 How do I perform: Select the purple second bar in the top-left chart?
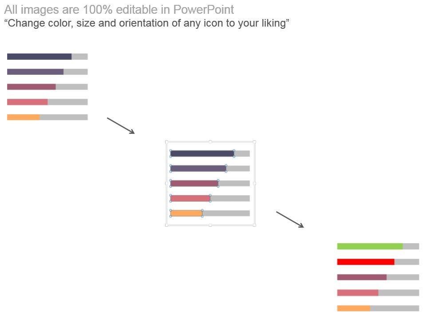tap(35, 72)
